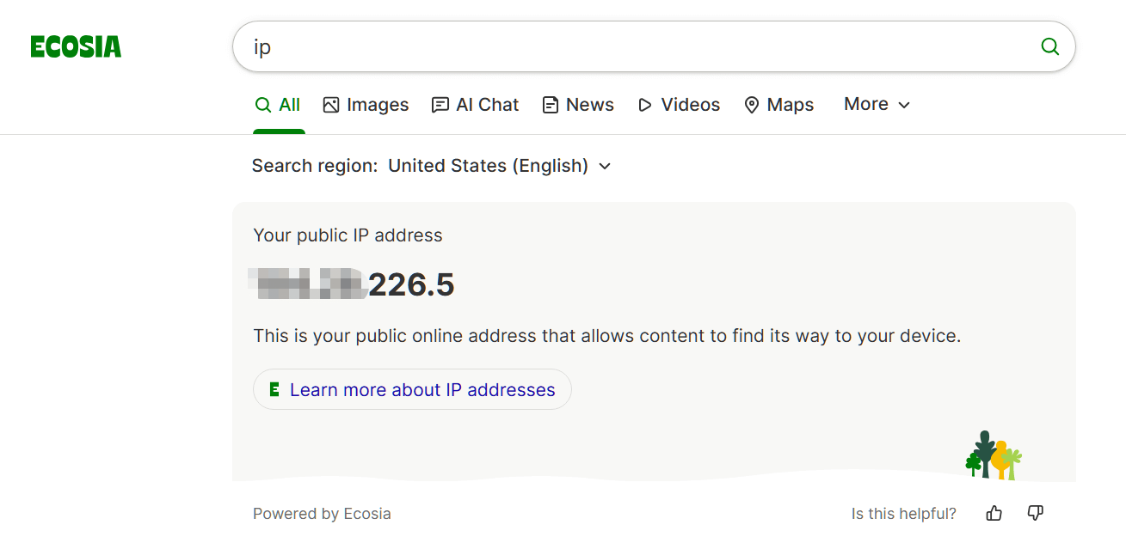Click the map pin icon for Maps
Viewport: 1126px width, 537px height.
click(752, 105)
